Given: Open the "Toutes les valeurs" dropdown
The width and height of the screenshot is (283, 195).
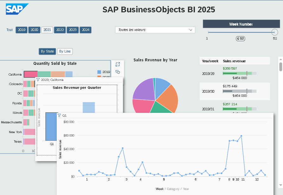Looking at the screenshot, I should pos(155,30).
